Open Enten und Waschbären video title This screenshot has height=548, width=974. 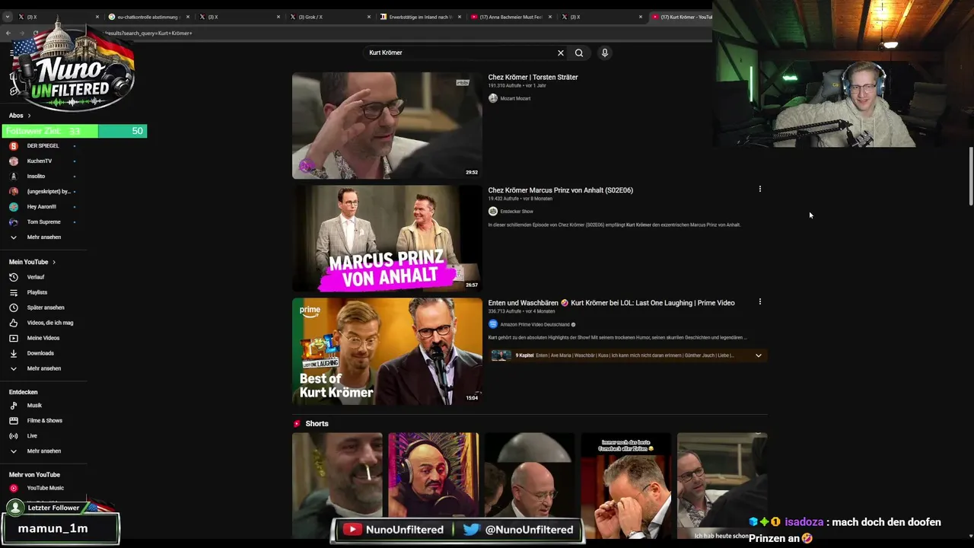pos(611,303)
